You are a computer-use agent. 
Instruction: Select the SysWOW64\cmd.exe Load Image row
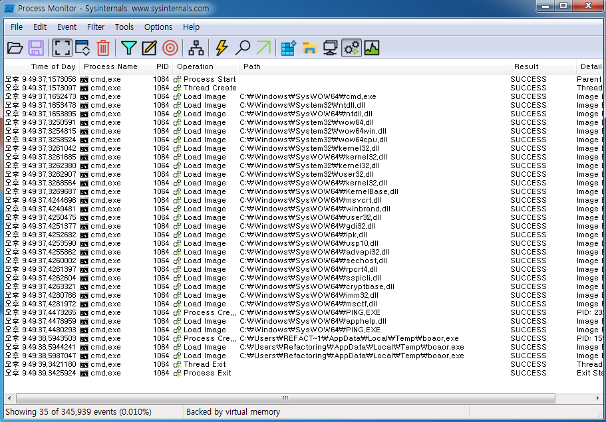304,96
